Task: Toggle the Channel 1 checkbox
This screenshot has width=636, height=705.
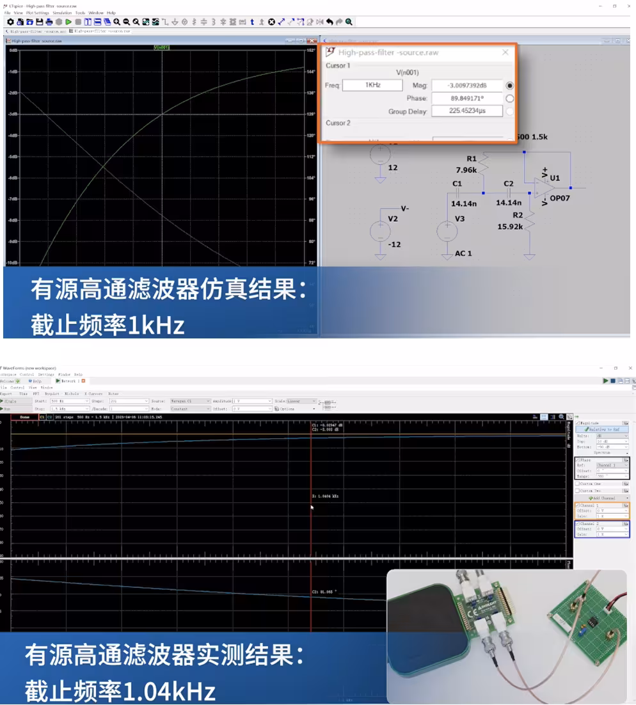Action: [x=577, y=505]
